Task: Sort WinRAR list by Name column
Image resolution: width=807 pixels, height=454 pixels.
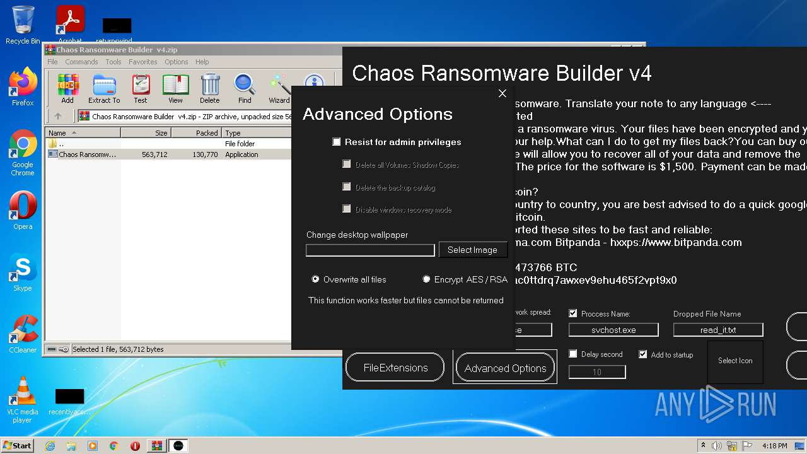Action: coord(83,133)
